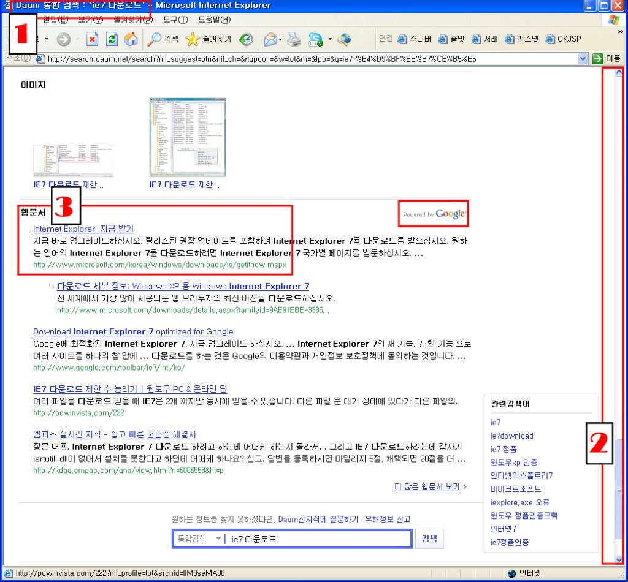Click the vertical scrollbar up arrow
This screenshot has width=628, height=582.
click(x=619, y=72)
